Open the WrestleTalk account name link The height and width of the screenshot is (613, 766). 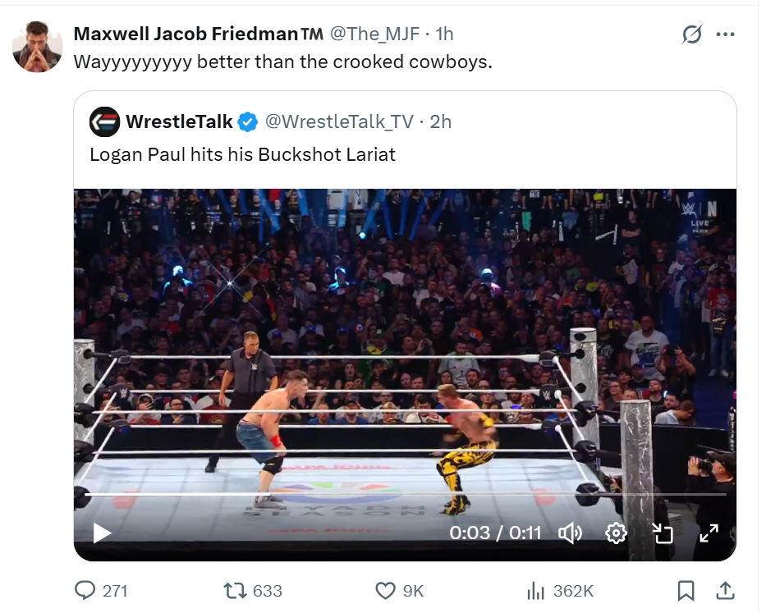tap(179, 121)
